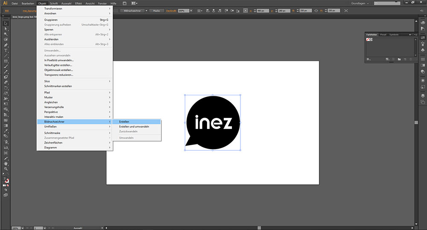Image resolution: width=427 pixels, height=230 pixels.
Task: Open the zoom level dropdown at bottom
Action: (x=23, y=228)
